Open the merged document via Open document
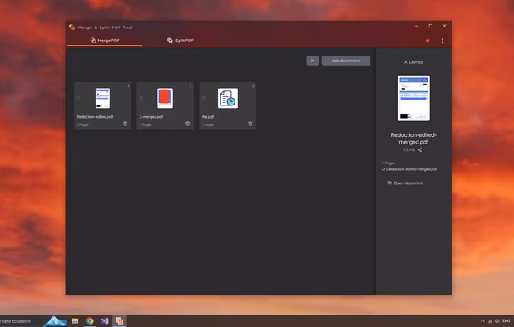514x327 pixels. click(405, 183)
